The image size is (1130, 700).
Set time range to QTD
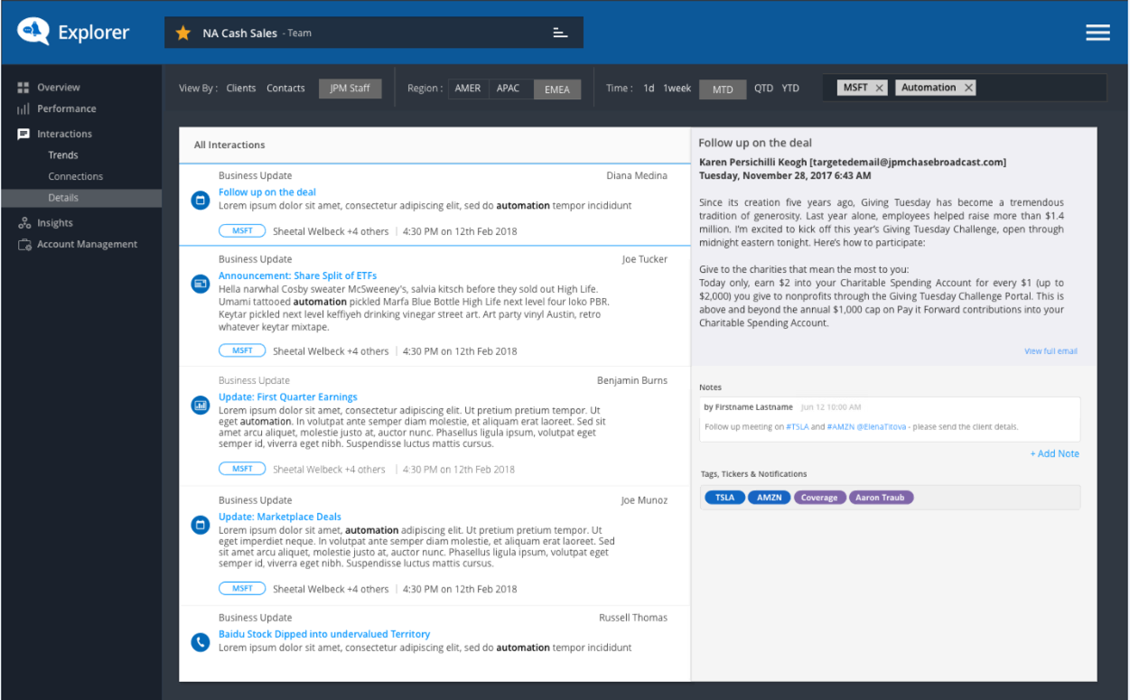tap(764, 89)
